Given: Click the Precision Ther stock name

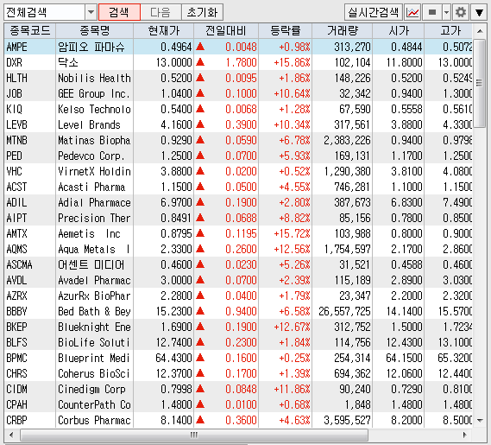Looking at the screenshot, I should [x=94, y=218].
